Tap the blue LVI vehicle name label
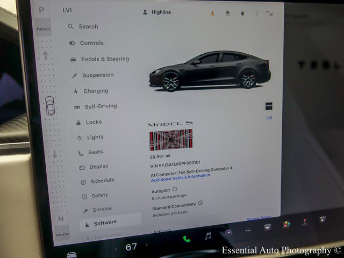The height and width of the screenshot is (258, 344). (x=269, y=118)
